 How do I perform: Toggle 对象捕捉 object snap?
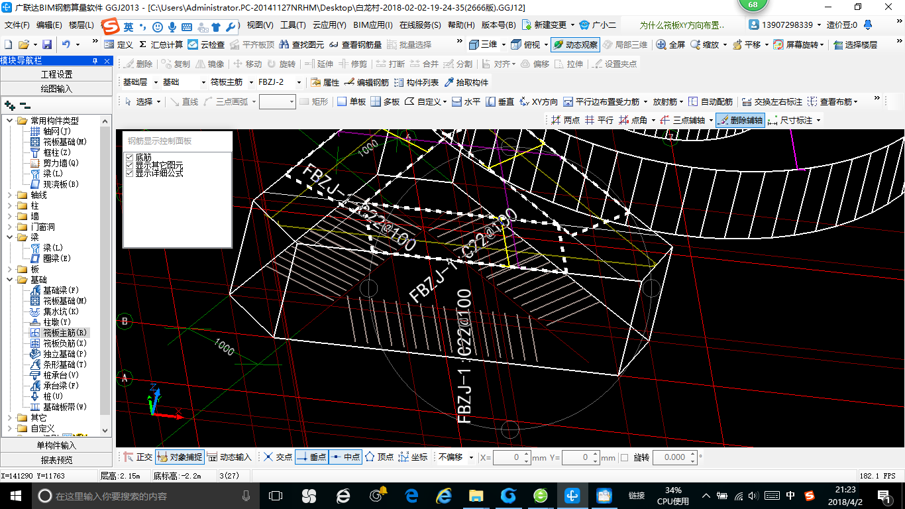coord(180,457)
